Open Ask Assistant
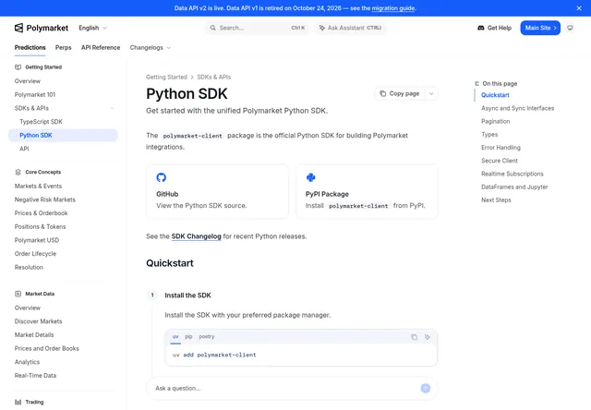 pyautogui.click(x=351, y=28)
